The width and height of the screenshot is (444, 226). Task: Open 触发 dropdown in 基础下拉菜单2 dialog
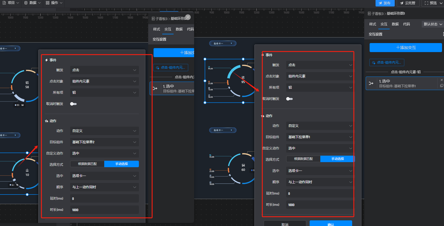105,70
